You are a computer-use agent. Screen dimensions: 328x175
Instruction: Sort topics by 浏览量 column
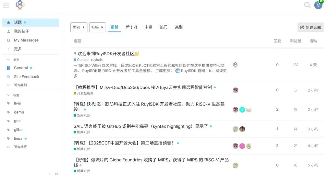pyautogui.click(x=295, y=41)
